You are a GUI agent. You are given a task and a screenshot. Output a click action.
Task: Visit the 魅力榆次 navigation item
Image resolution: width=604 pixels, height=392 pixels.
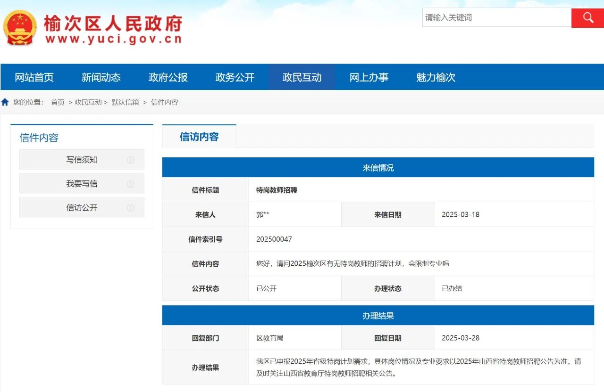(x=436, y=77)
